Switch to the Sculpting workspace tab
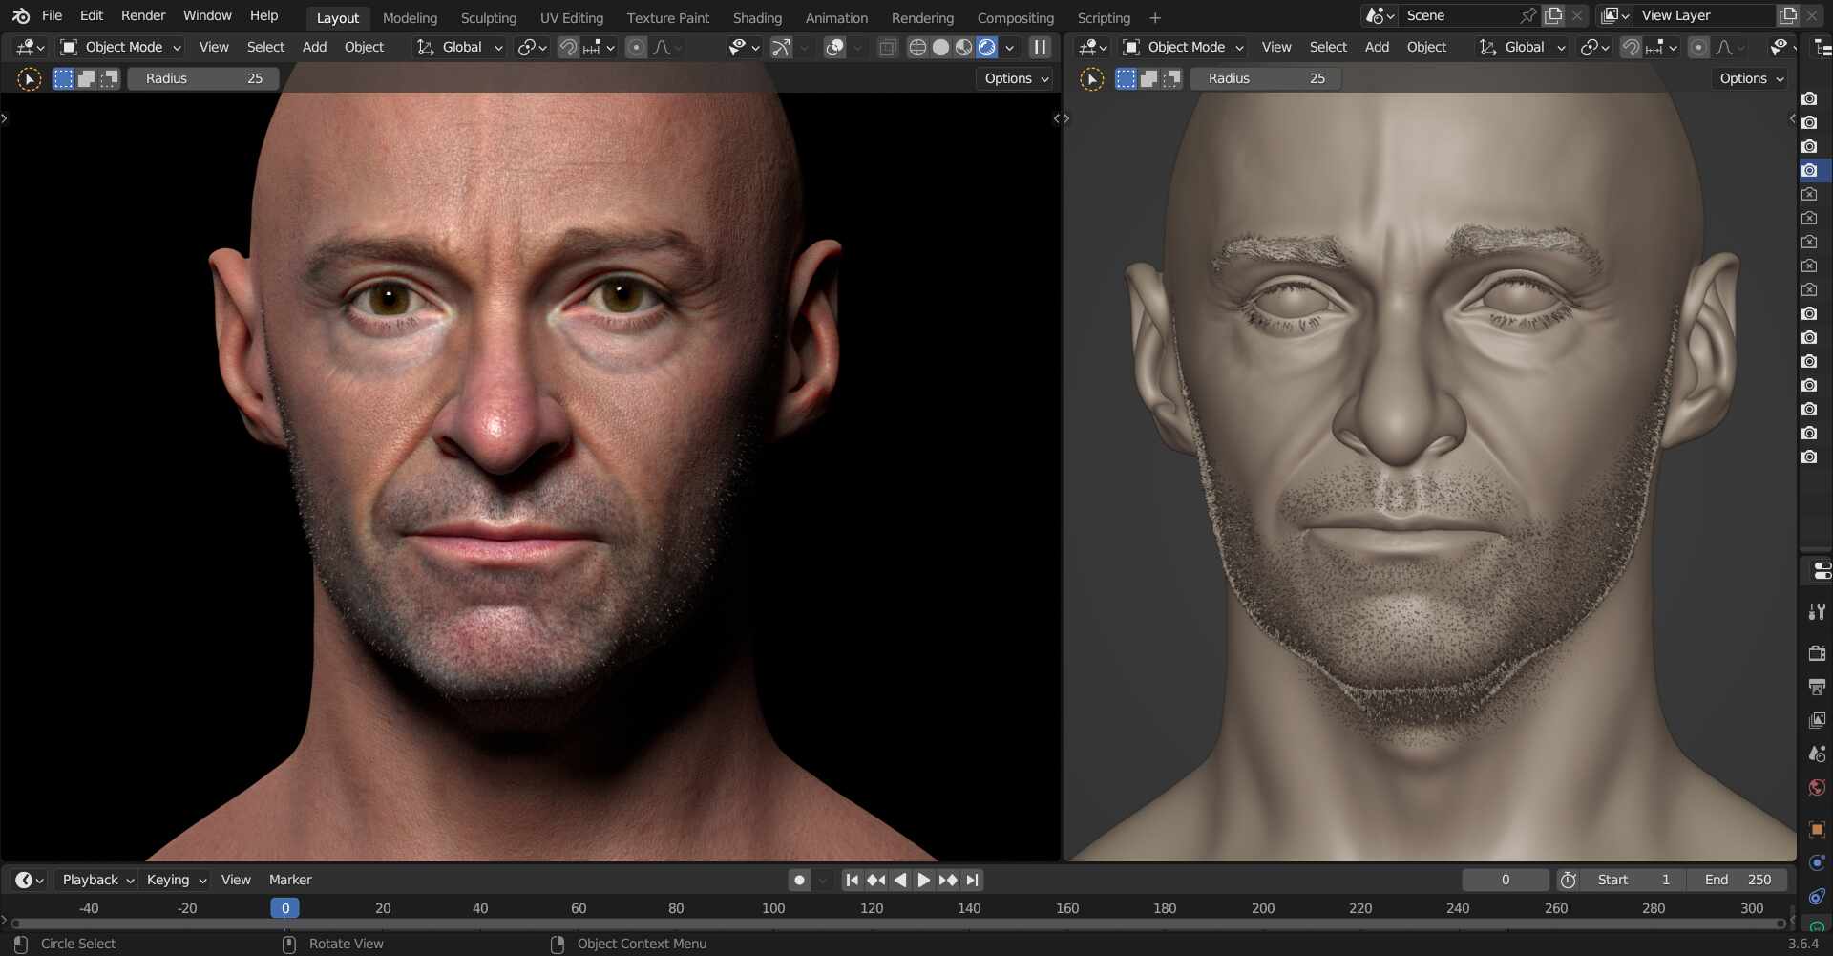Viewport: 1833px width, 956px height. [488, 18]
